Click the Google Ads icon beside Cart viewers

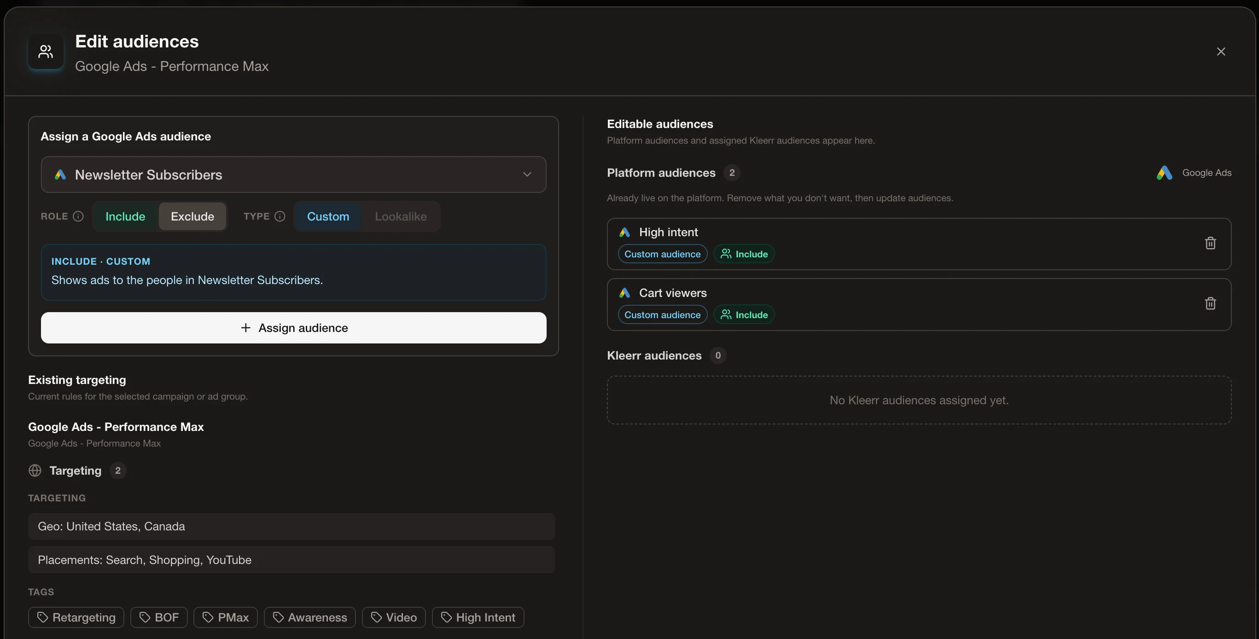pyautogui.click(x=624, y=293)
